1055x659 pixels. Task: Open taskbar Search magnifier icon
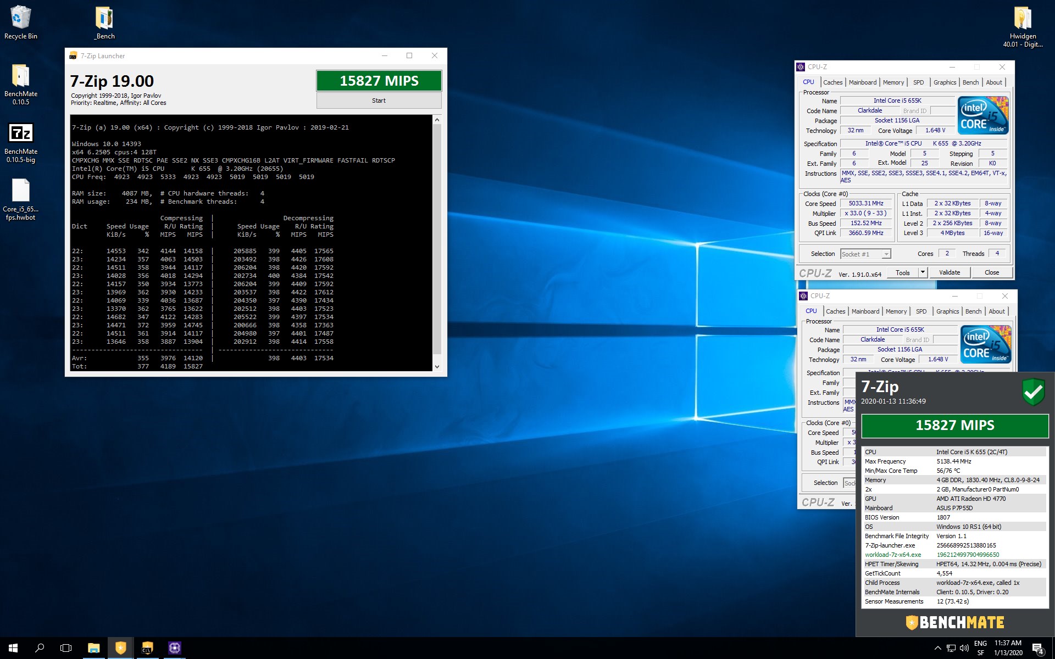coord(40,648)
